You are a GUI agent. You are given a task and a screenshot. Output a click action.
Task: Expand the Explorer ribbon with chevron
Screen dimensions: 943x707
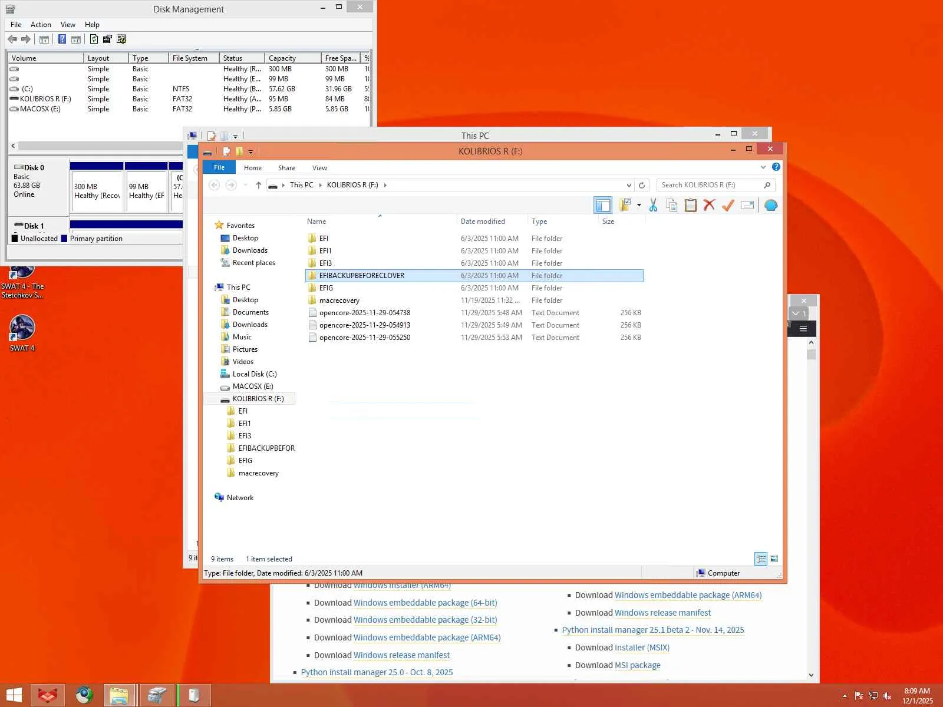coord(763,167)
